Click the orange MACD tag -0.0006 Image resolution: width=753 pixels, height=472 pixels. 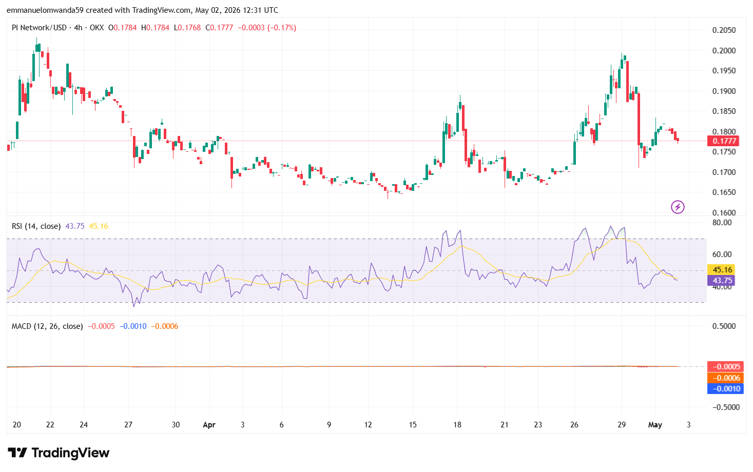coord(725,378)
